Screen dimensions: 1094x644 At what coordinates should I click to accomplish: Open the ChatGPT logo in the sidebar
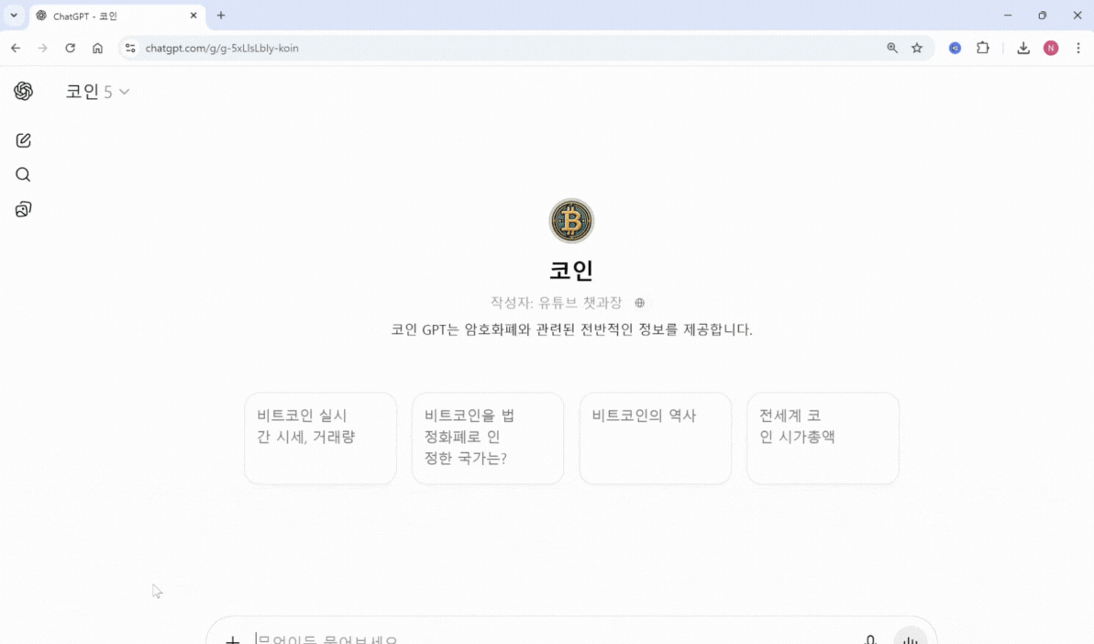pyautogui.click(x=23, y=91)
